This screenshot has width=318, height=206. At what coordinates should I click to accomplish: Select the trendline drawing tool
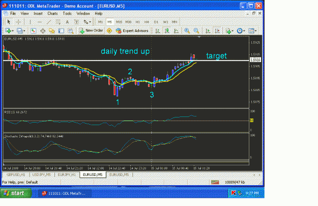(49, 22)
